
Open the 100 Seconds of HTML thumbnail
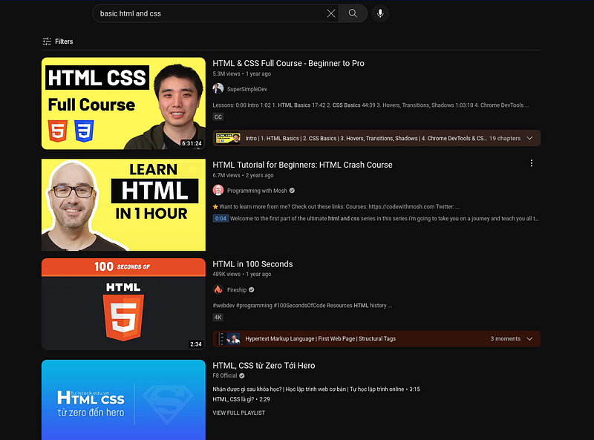pyautogui.click(x=123, y=304)
